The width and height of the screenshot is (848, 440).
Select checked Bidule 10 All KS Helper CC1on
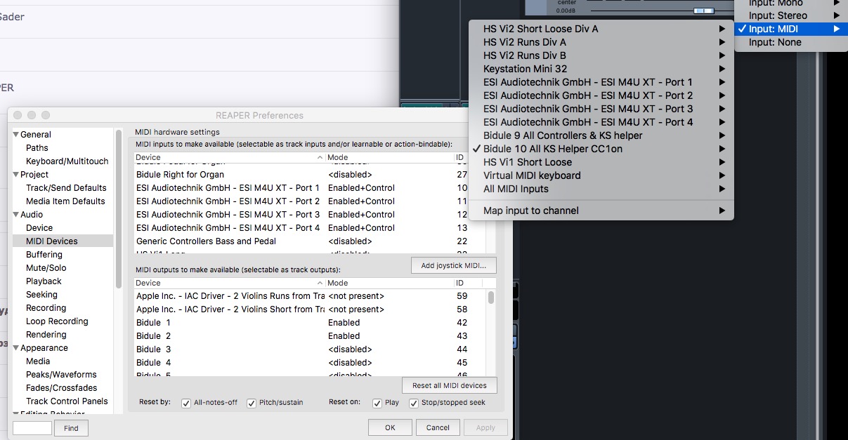pos(601,149)
